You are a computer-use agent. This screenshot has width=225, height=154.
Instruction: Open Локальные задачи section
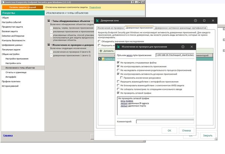(11, 49)
